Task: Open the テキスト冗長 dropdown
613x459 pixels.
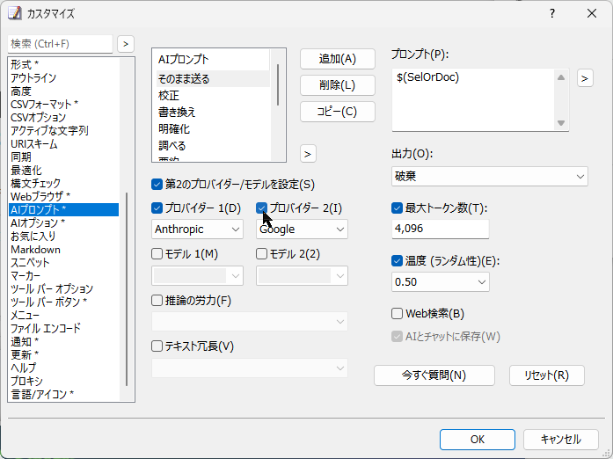Action: (x=250, y=368)
